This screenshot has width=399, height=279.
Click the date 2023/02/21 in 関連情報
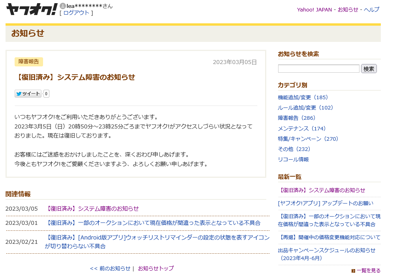(x=22, y=242)
